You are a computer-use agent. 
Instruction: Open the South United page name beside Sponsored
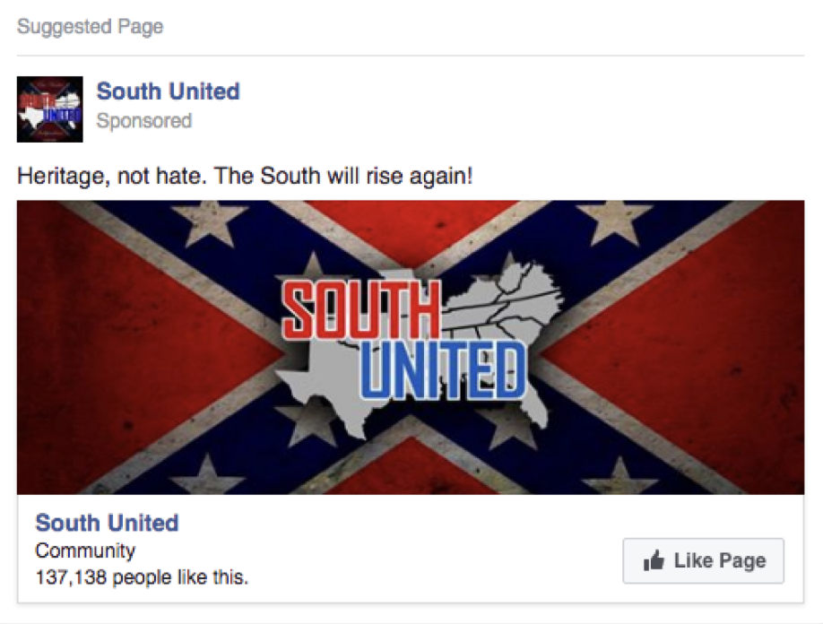coord(168,91)
